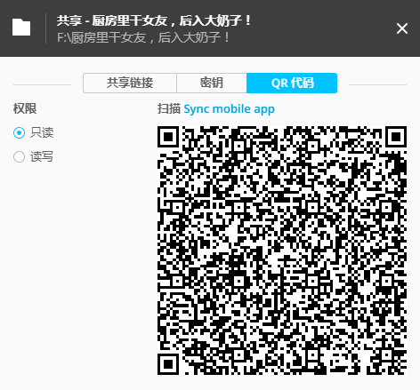Click the 扫描 label text
The height and width of the screenshot is (390, 420).
[169, 108]
